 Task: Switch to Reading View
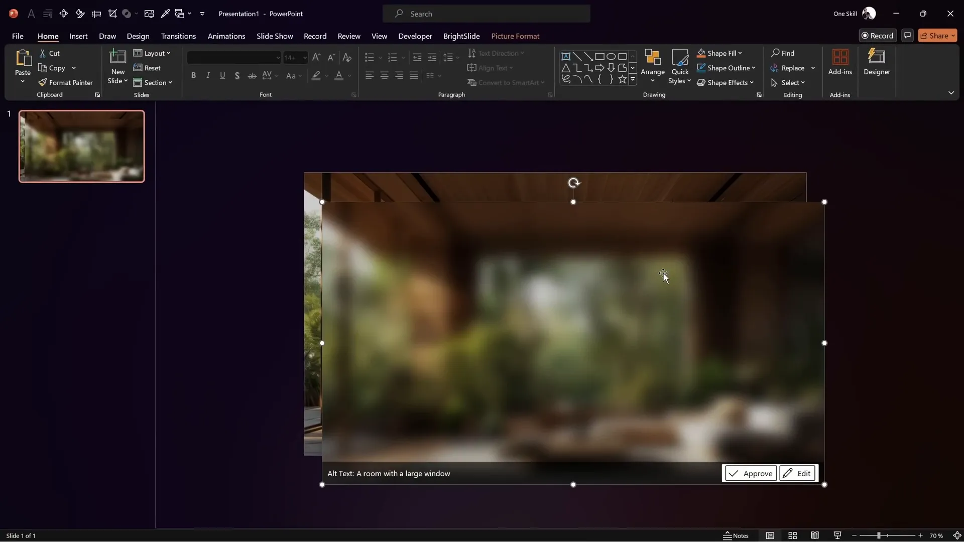[815, 535]
